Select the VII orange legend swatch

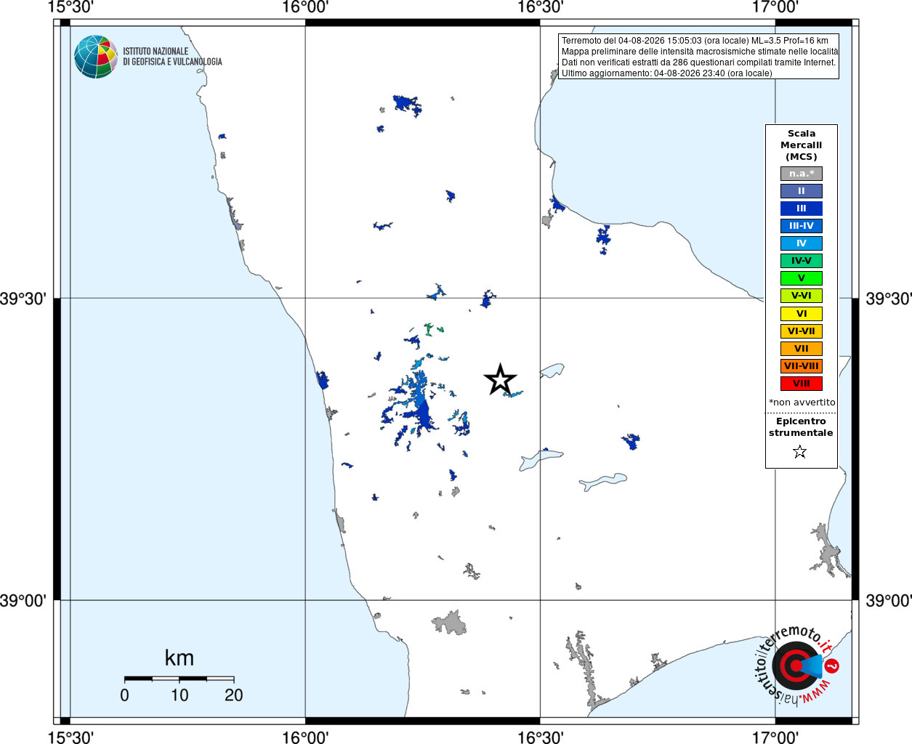[x=802, y=349]
